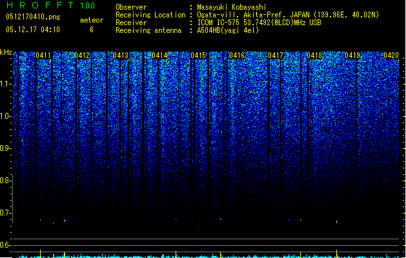Click the 1.1 kHz axis label
This screenshot has width=406, height=258.
(5, 84)
